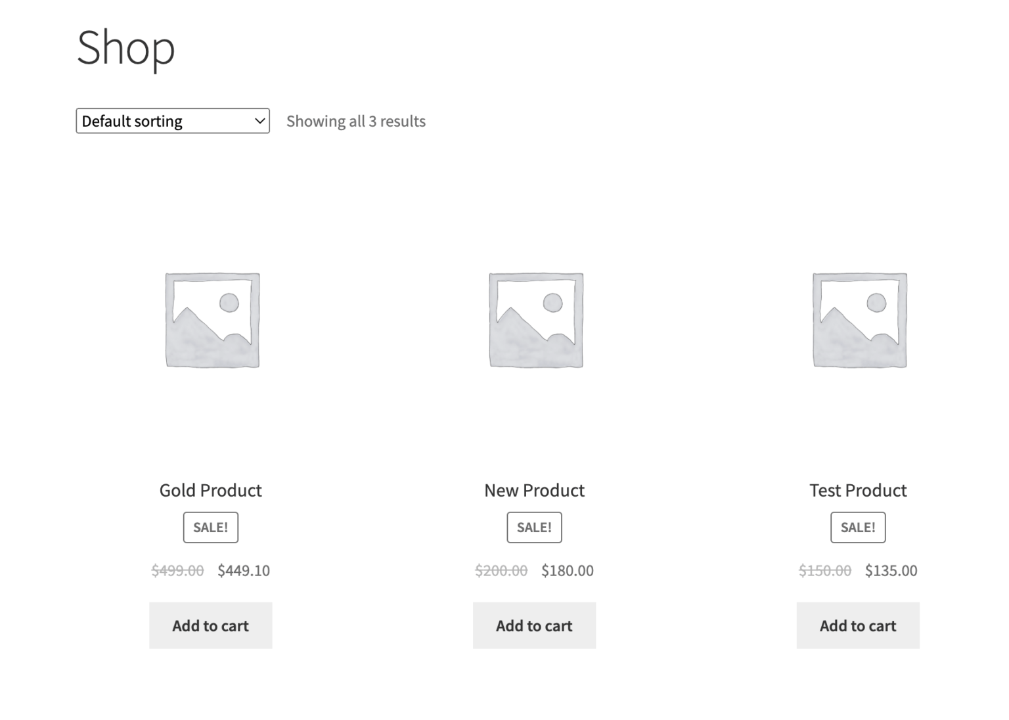
Task: Click the SALE! badge under Gold Product
Action: [x=210, y=528]
